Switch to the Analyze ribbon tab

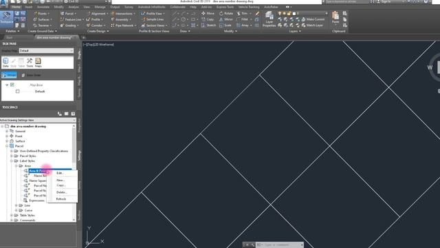pos(74,7)
